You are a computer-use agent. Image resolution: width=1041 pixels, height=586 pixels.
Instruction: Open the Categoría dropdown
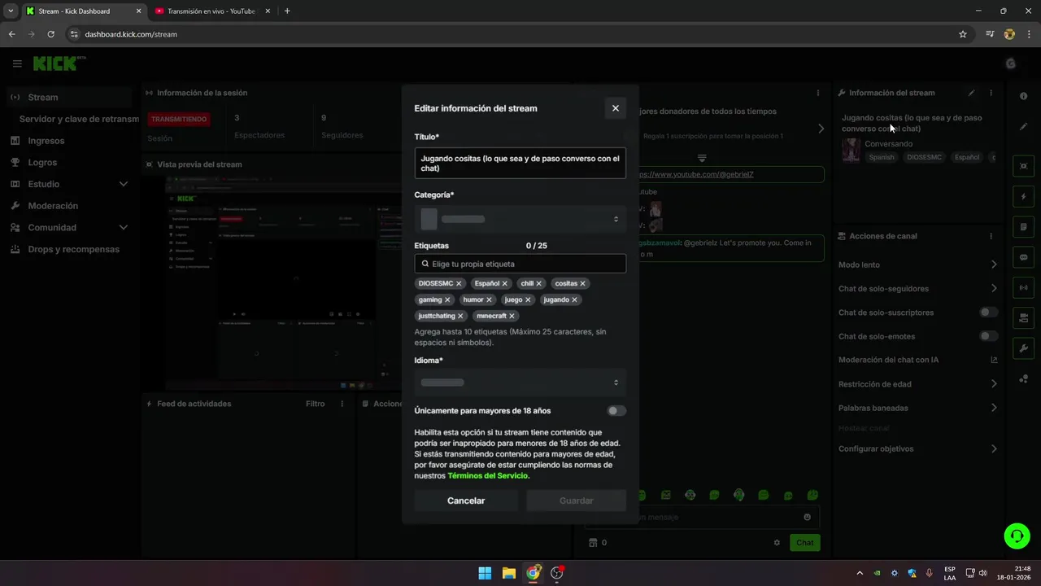click(x=520, y=219)
